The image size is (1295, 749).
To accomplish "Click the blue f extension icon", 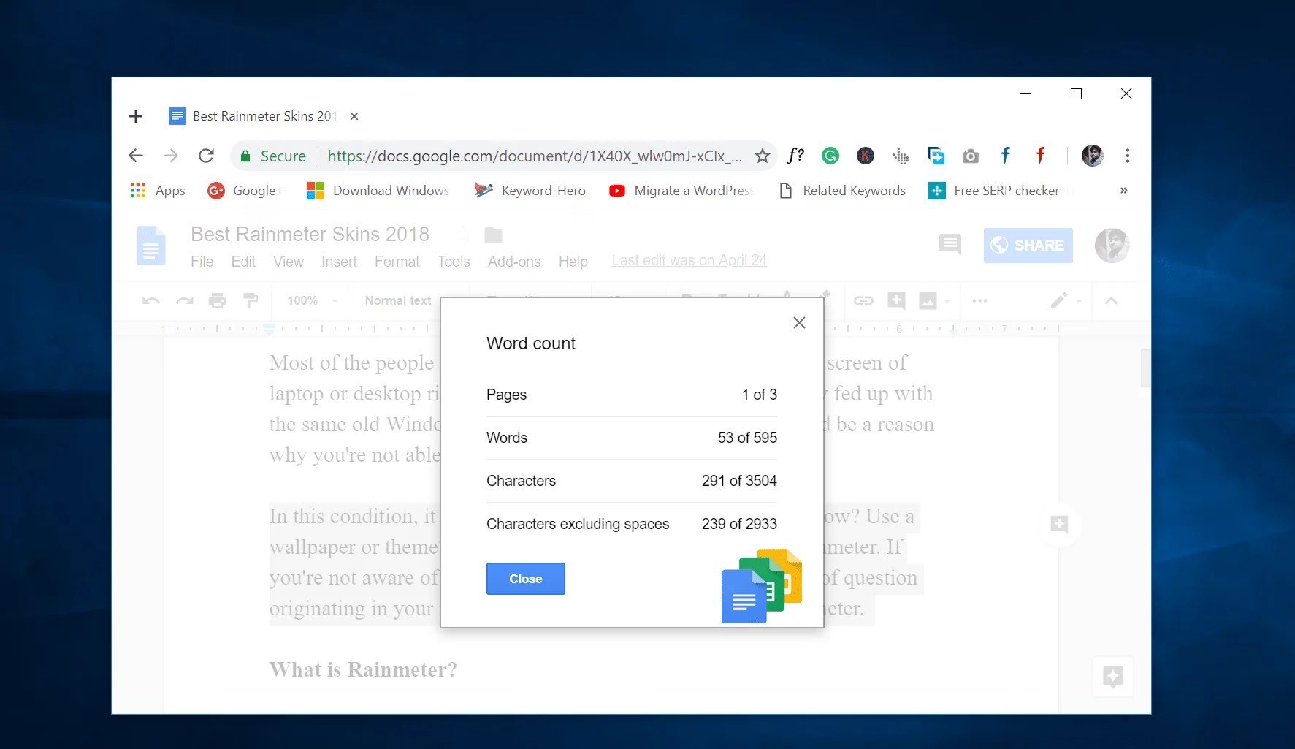I will [1006, 156].
